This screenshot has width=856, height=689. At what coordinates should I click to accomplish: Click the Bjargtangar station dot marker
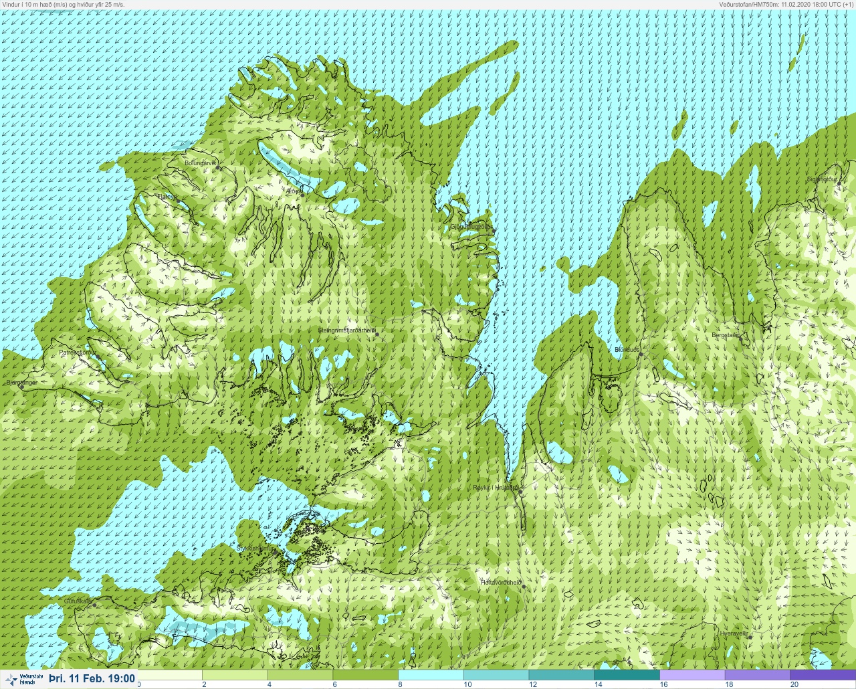click(21, 387)
